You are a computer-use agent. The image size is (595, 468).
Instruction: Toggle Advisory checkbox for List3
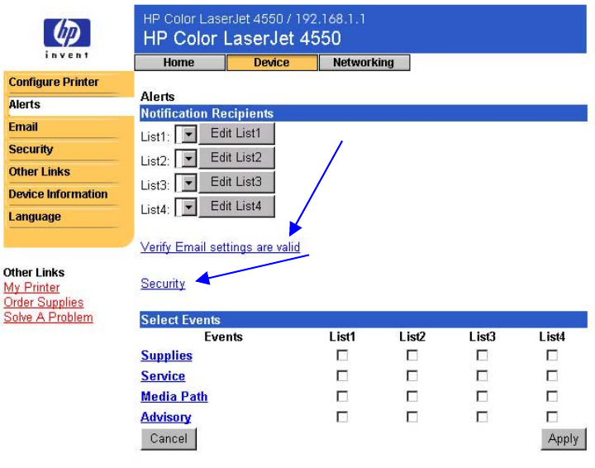[482, 417]
